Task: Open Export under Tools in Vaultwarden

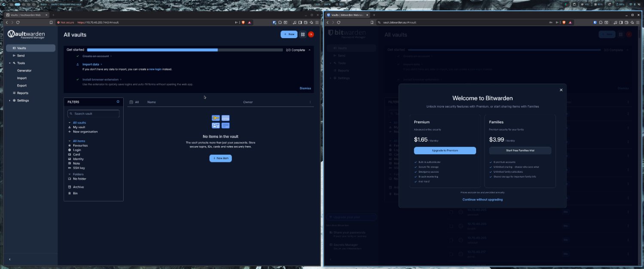Action: (22, 86)
